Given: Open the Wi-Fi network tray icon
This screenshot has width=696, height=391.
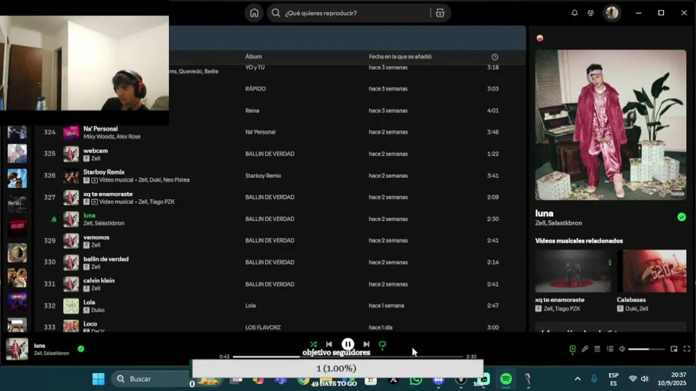Looking at the screenshot, I should [x=632, y=379].
